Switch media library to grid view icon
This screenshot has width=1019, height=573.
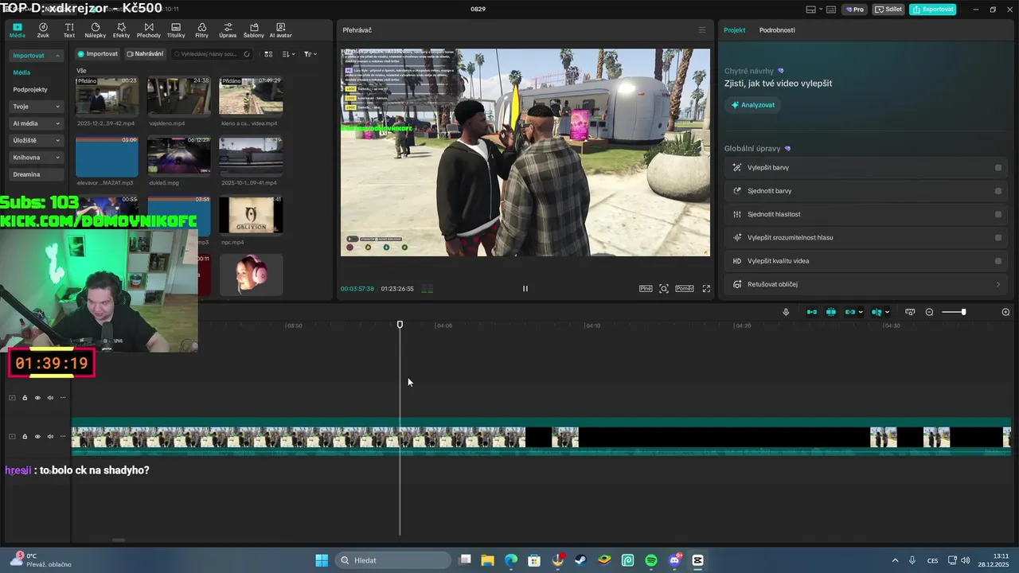pos(268,54)
